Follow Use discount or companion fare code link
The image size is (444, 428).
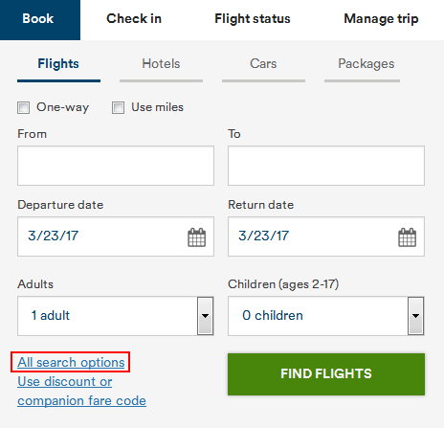coord(81,391)
